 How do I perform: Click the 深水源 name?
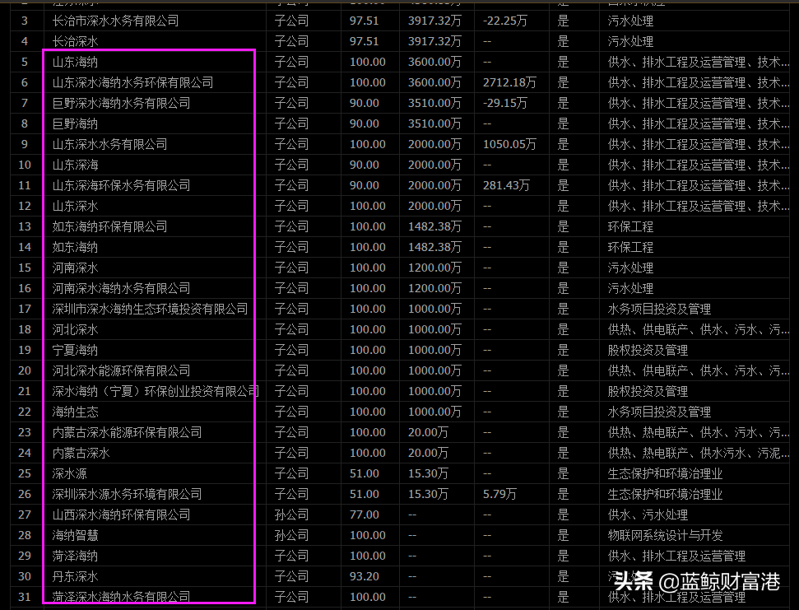69,473
